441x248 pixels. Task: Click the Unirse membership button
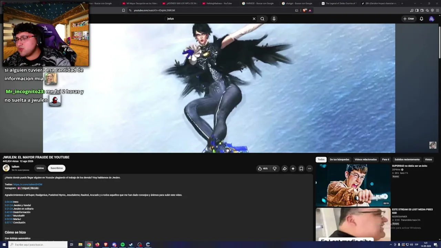point(40,168)
